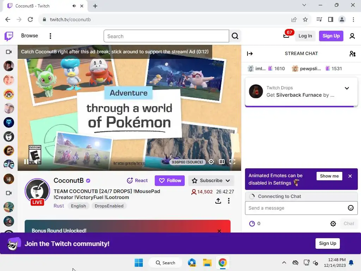361x271 pixels.
Task: Toggle fullscreen on the video player
Action: [x=232, y=162]
